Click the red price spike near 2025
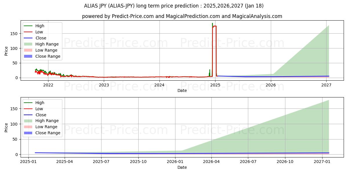Screen dimensions: 348x174 pos(215,26)
